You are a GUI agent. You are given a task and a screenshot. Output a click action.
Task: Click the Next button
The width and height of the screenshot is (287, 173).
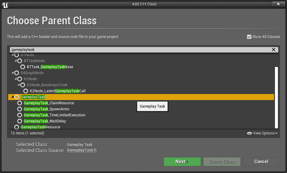pyautogui.click(x=182, y=162)
